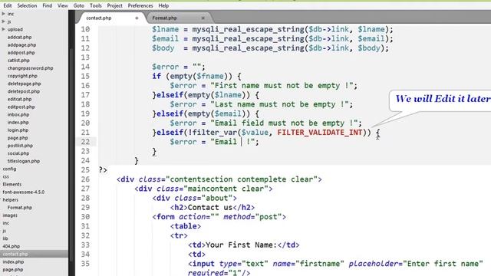The width and height of the screenshot is (491, 276).
Task: Click the $body variable assignment on line 12
Action: (163, 48)
